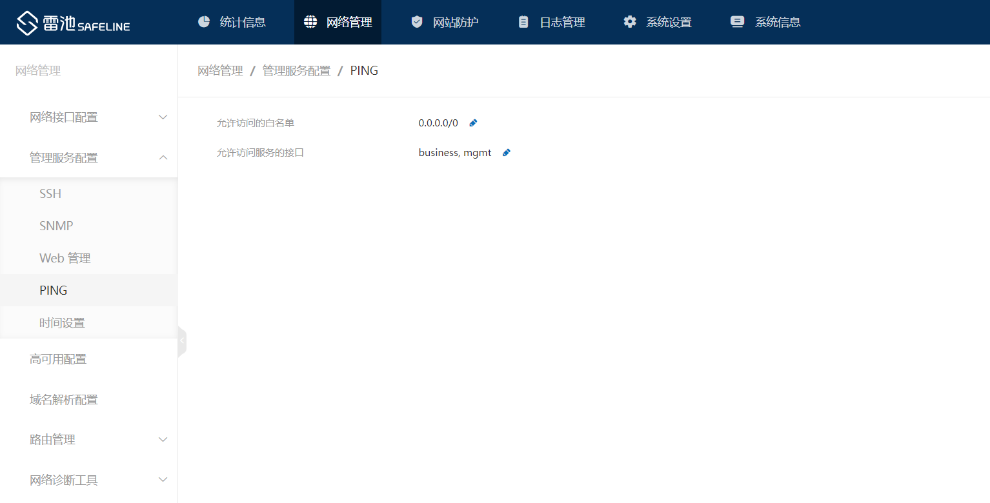Click the 管理服务配置 breadcrumb link
Screen dimensions: 990x503
(296, 70)
